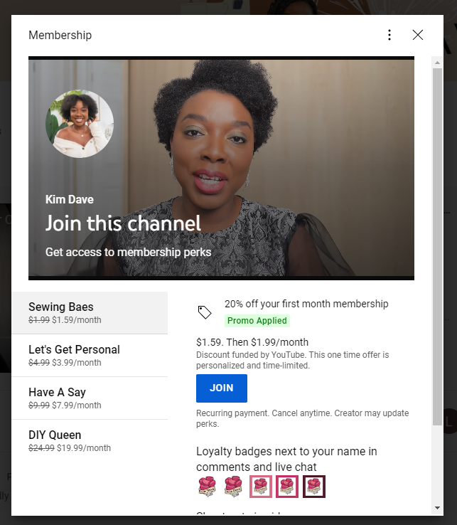Click the 'Kim Dave' channel name text
This screenshot has height=525, width=457.
[x=70, y=200]
